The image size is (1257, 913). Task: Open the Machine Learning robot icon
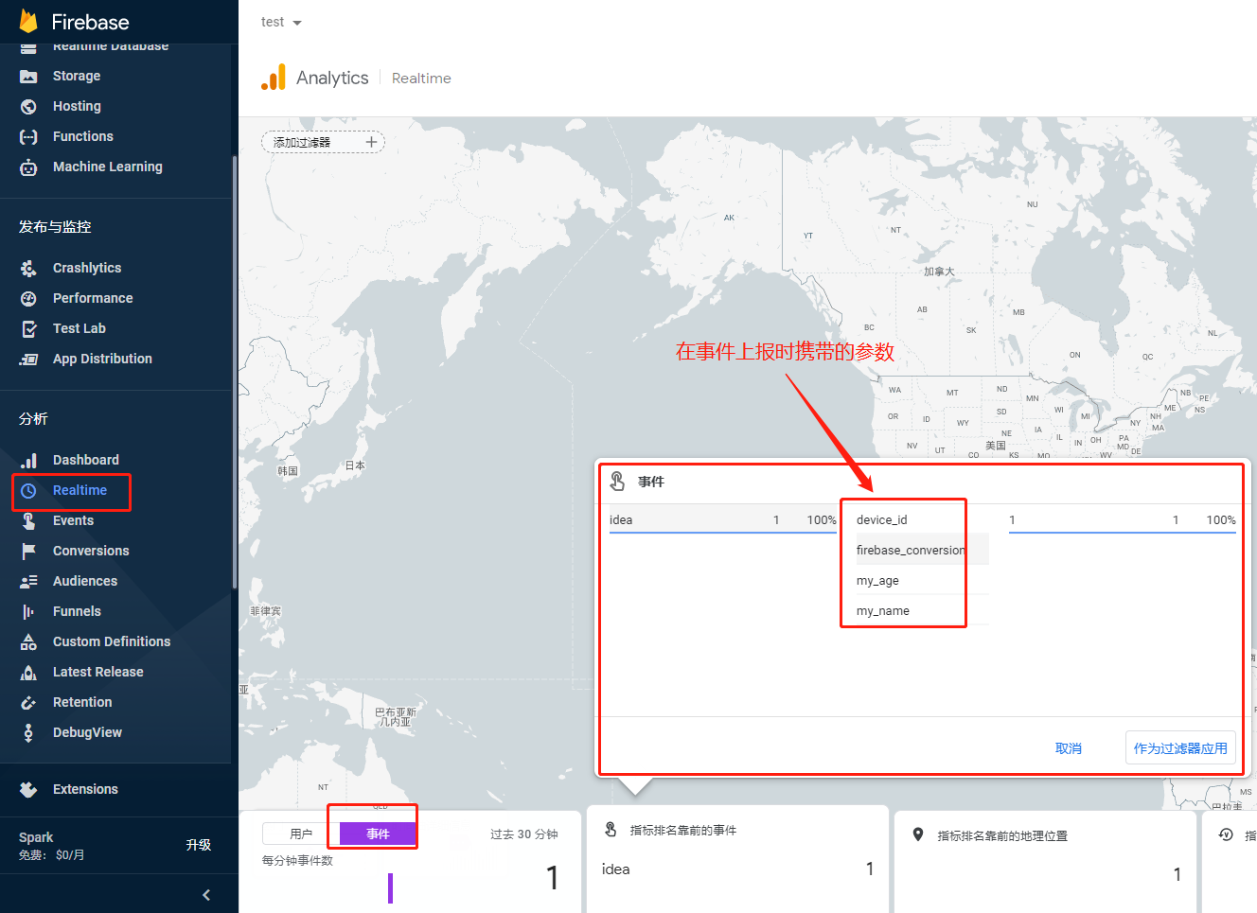28,167
